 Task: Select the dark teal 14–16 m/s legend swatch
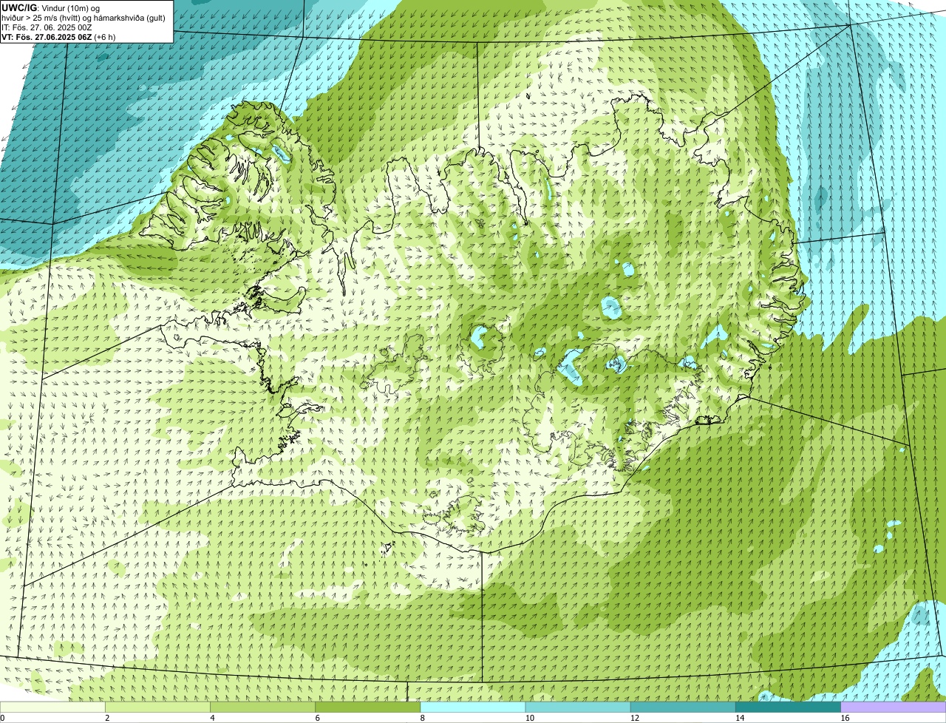point(788,707)
